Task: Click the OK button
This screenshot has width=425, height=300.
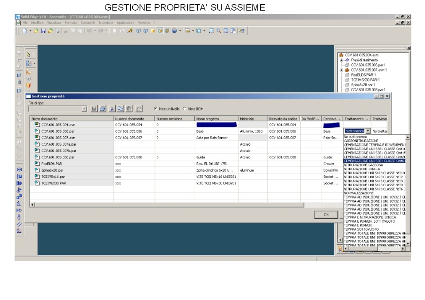Action: click(326, 215)
